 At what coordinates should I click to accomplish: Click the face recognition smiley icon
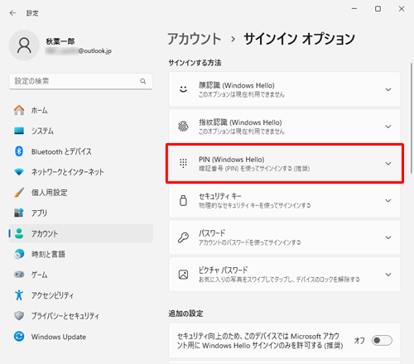(183, 89)
